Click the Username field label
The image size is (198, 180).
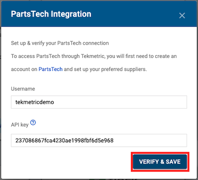tap(23, 89)
